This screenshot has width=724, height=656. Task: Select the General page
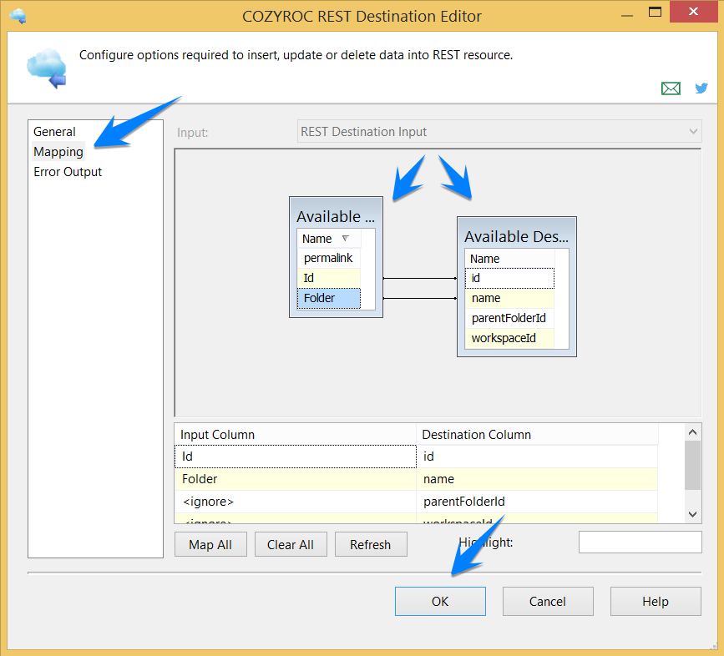54,132
